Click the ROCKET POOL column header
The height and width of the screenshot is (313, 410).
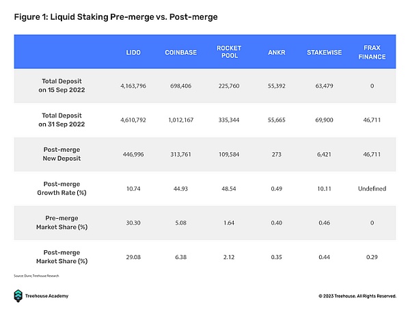pos(229,52)
